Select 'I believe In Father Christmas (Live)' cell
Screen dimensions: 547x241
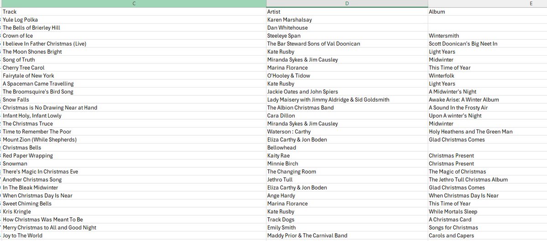(x=134, y=44)
